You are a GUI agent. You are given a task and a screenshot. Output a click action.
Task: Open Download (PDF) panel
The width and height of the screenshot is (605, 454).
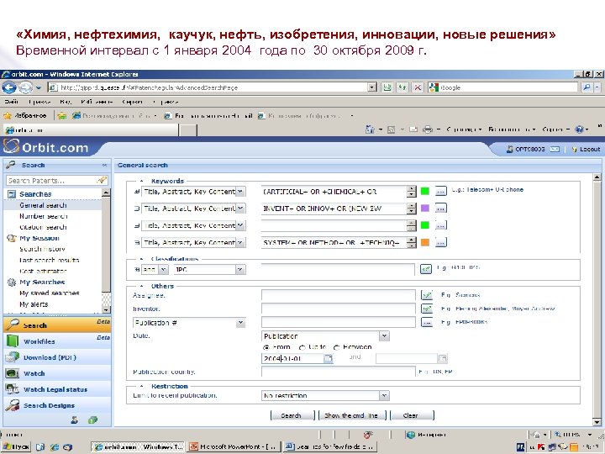coord(57,357)
